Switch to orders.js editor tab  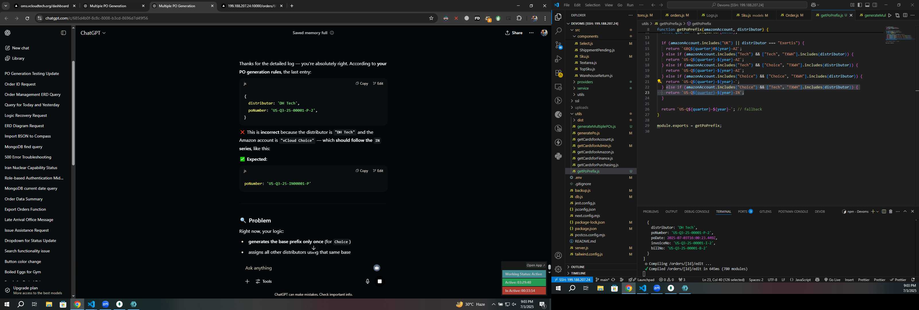point(677,15)
